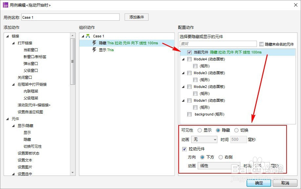Viewport: 301px width, 189px height.
Task: Collapse the Module1 tree node
Action: point(183,100)
